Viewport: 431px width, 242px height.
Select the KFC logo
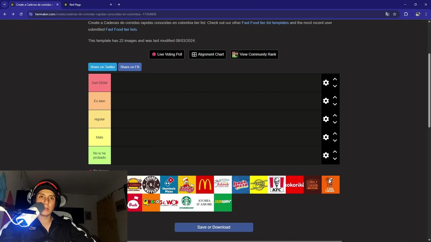277,185
